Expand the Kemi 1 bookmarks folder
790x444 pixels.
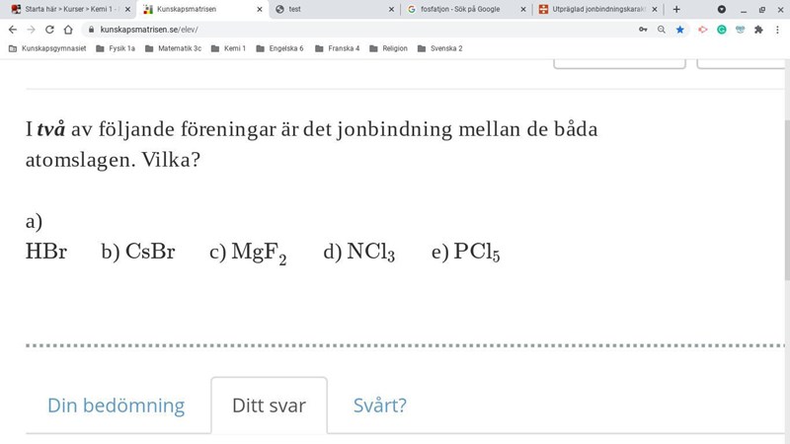pos(228,48)
